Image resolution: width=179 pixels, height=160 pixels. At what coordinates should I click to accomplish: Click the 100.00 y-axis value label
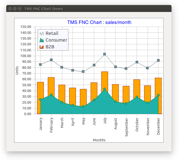coord(26,56)
